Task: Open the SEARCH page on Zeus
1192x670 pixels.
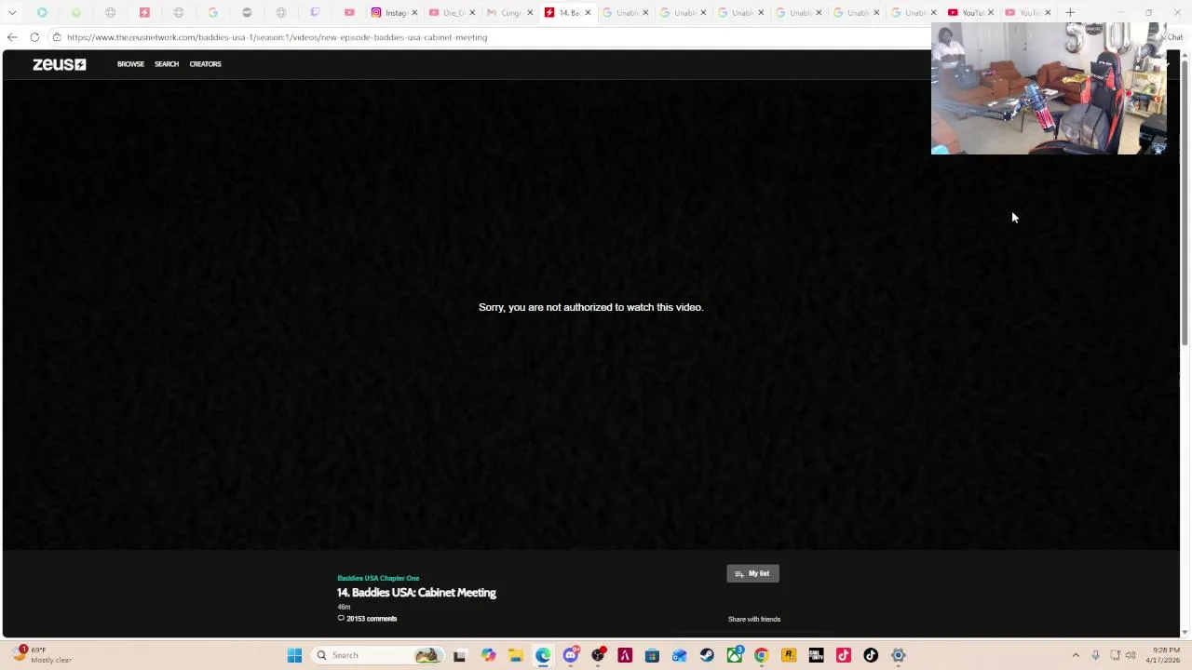Action: pos(167,64)
